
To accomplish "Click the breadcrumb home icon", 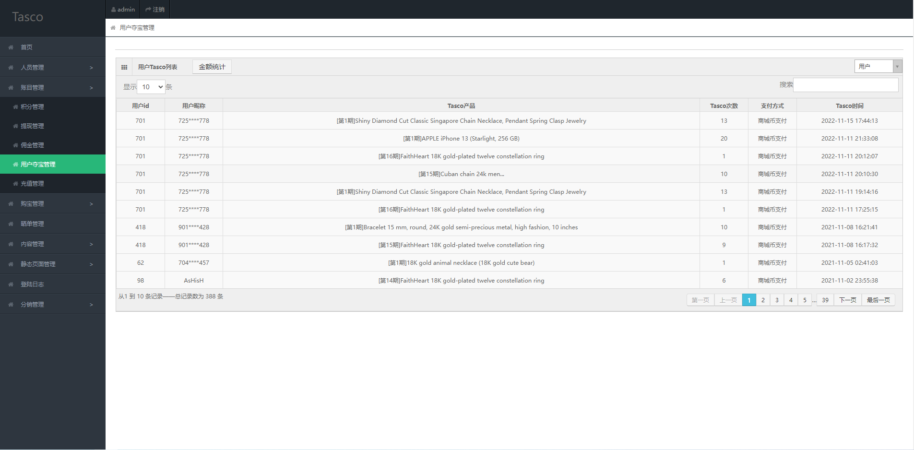I will [113, 28].
